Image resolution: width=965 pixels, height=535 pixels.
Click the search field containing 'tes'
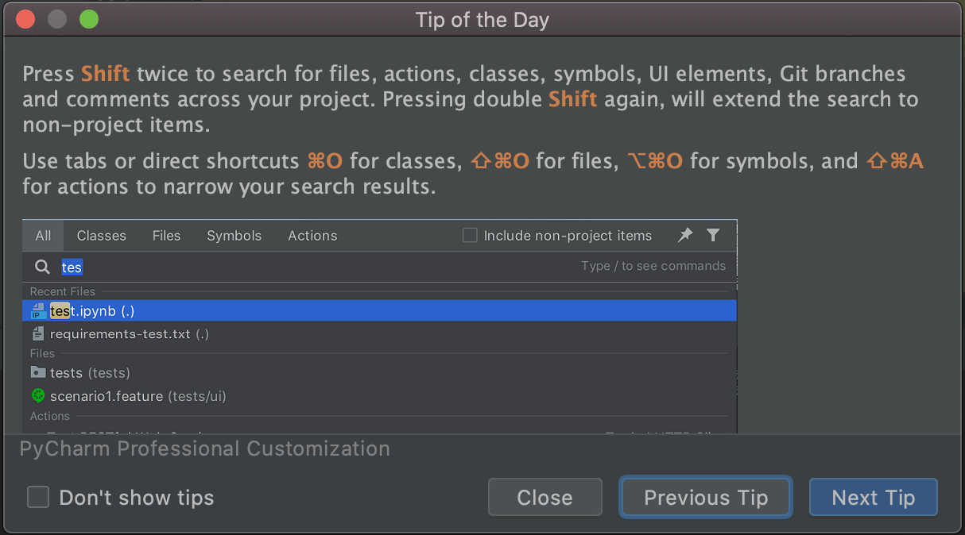tap(318, 267)
